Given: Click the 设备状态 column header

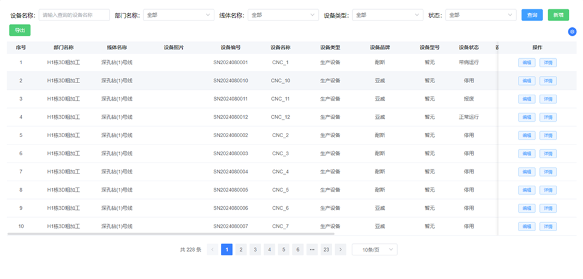Looking at the screenshot, I should click(468, 47).
